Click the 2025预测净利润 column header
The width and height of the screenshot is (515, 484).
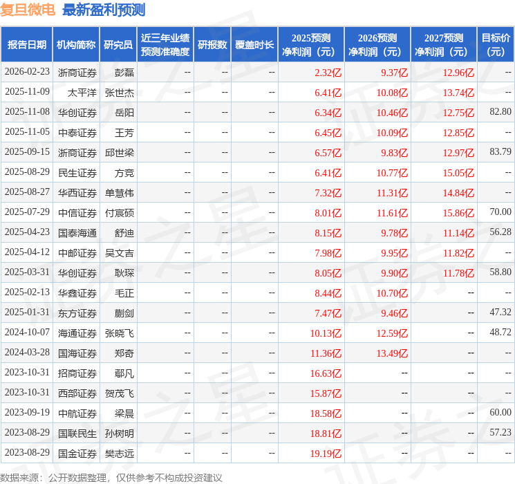click(311, 45)
